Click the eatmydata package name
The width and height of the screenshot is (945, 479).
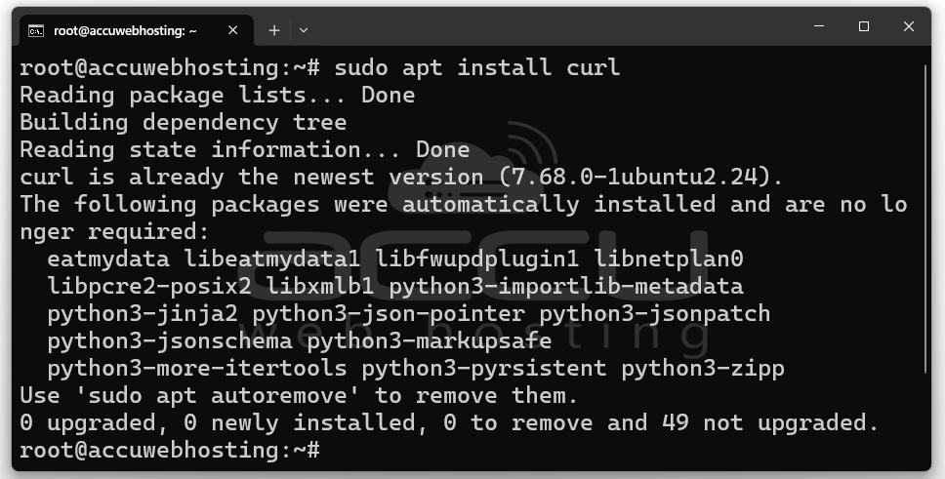click(x=108, y=259)
